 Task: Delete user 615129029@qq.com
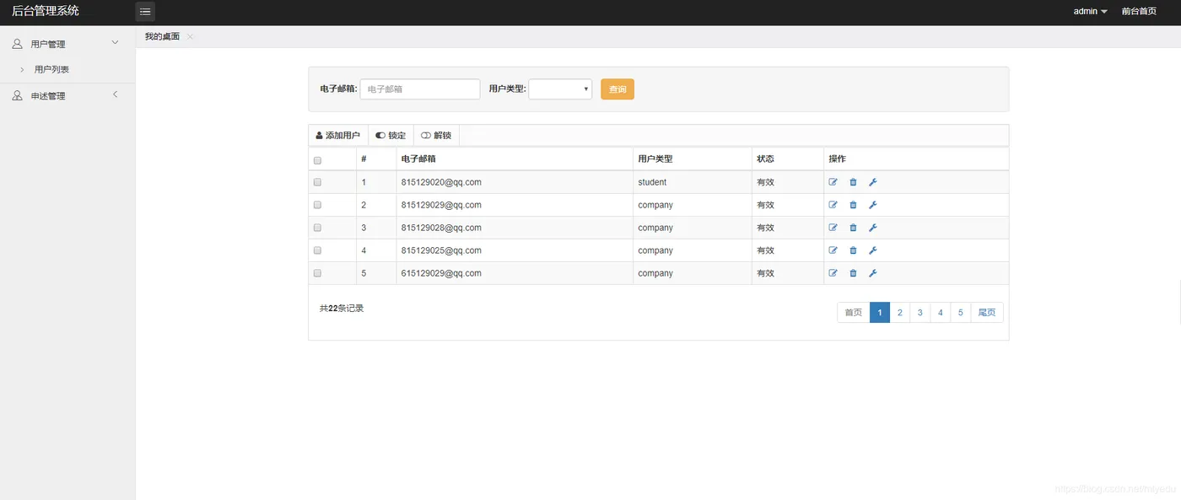point(853,273)
